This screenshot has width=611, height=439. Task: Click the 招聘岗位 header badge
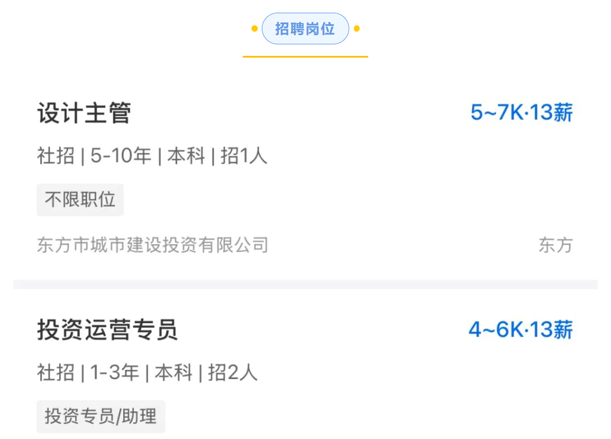pyautogui.click(x=305, y=29)
